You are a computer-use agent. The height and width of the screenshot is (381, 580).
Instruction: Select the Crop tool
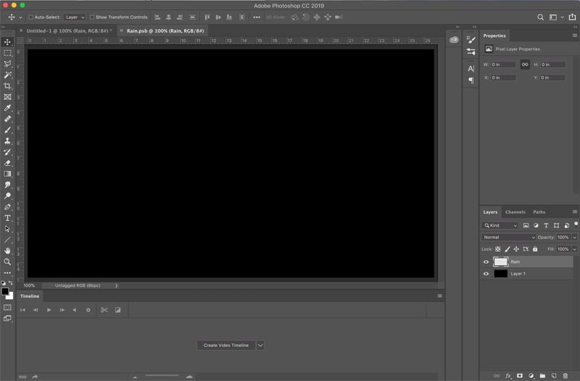pos(7,86)
